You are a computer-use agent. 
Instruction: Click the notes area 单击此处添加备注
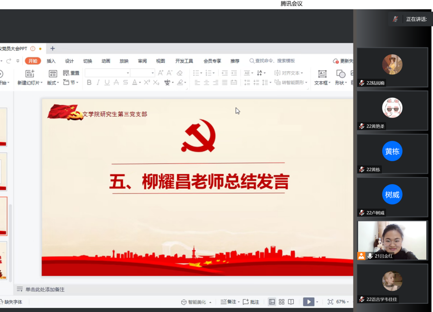(x=45, y=289)
